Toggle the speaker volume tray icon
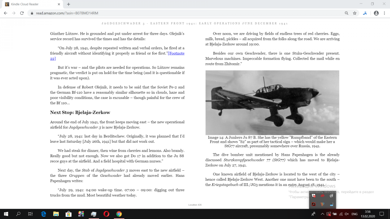 pyautogui.click(x=346, y=214)
